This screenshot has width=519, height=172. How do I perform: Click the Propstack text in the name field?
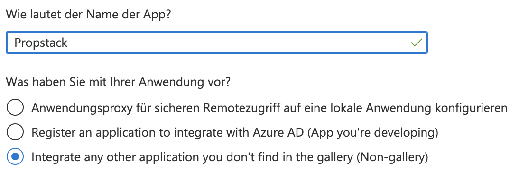(x=41, y=43)
